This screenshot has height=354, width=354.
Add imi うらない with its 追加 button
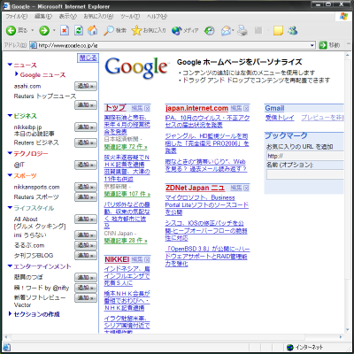tap(86, 235)
